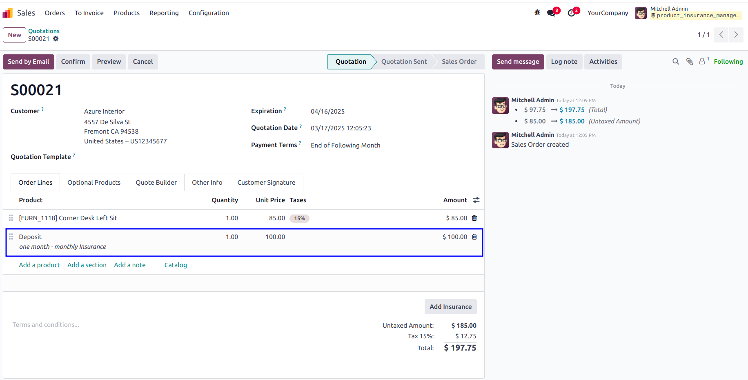
Task: Delete the Deposit order line
Action: pos(474,237)
